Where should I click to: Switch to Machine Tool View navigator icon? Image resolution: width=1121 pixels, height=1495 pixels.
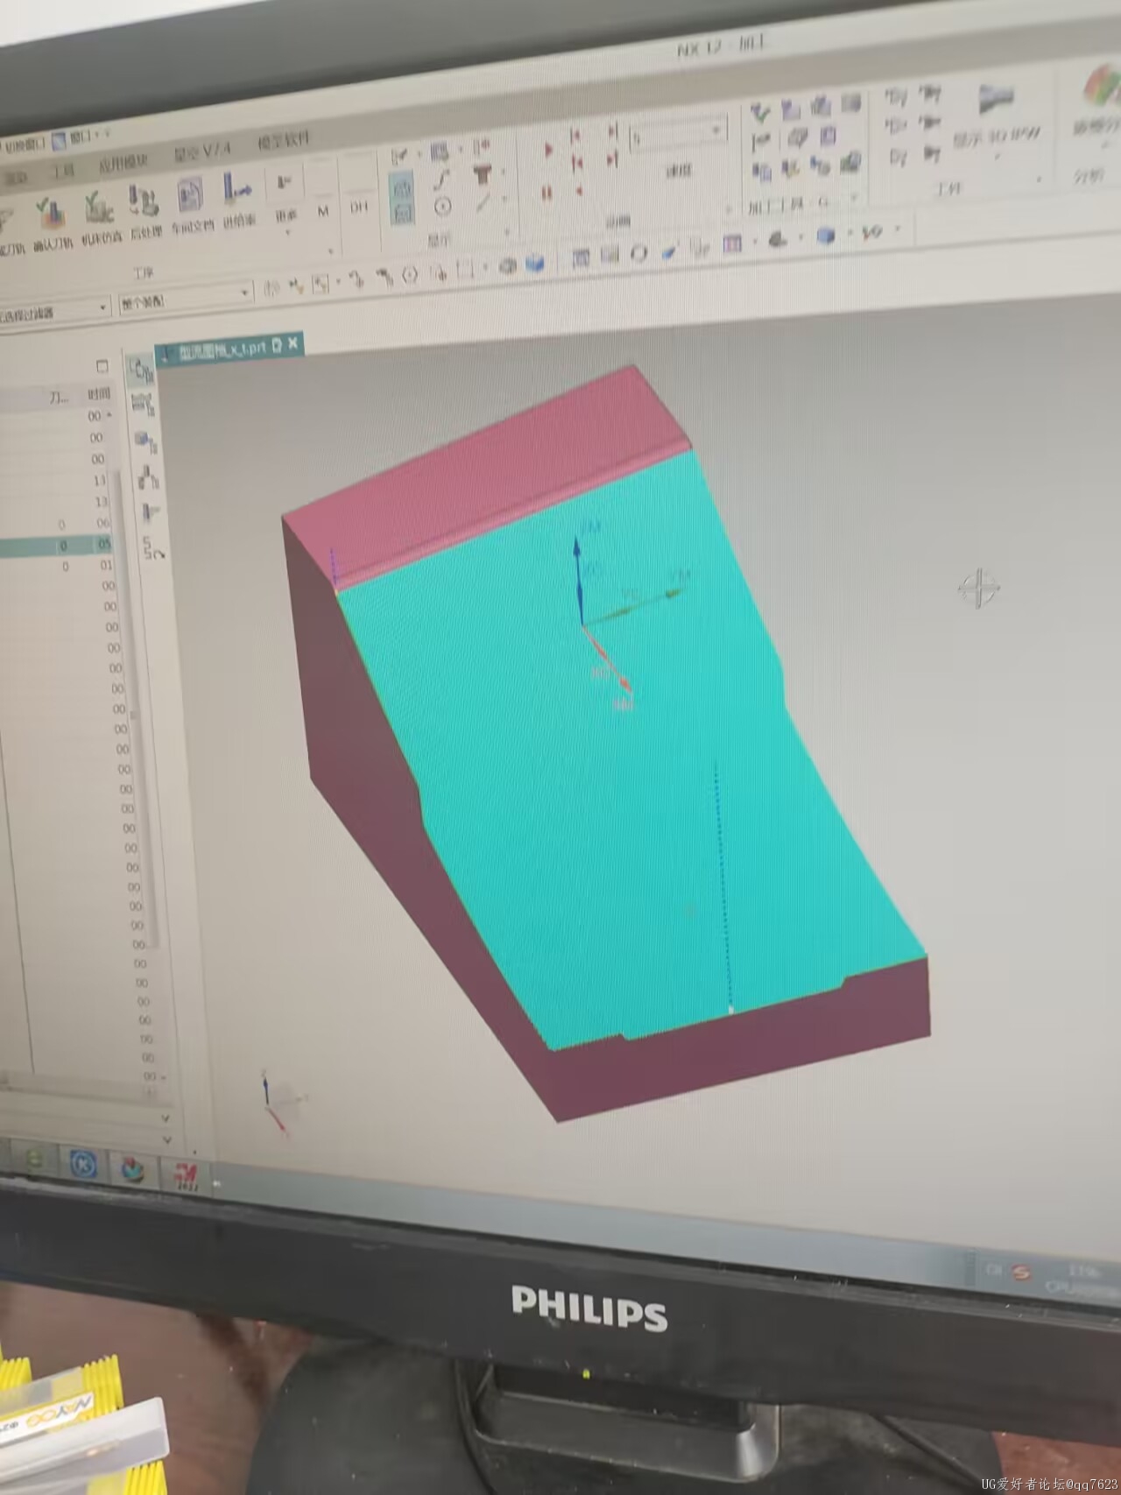142,405
